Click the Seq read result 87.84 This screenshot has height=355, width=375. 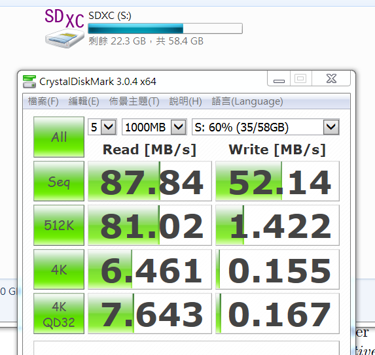coord(150,181)
